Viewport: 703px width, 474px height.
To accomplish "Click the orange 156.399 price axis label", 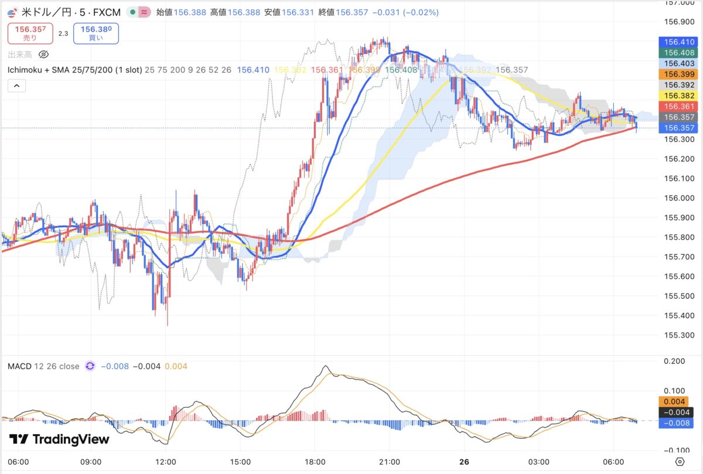I will (680, 74).
